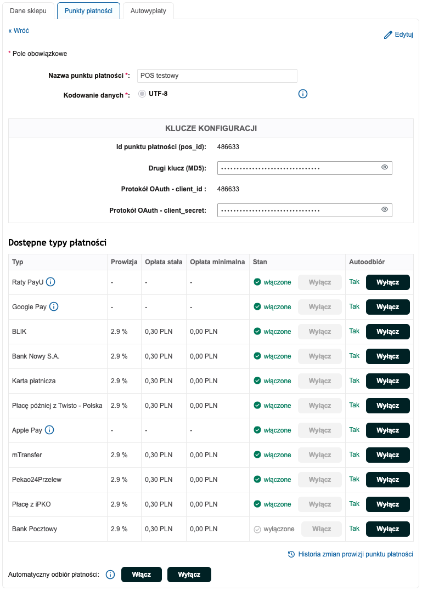The width and height of the screenshot is (422, 591).
Task: Click info icon beside Apple Pay
Action: tap(49, 430)
